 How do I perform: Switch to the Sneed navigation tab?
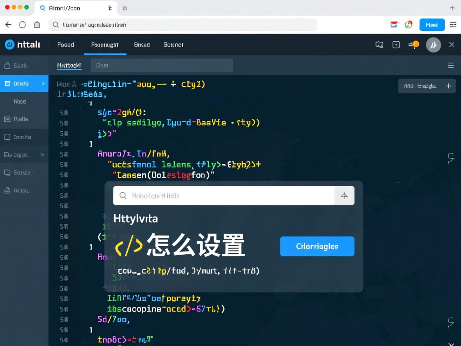tap(142, 44)
